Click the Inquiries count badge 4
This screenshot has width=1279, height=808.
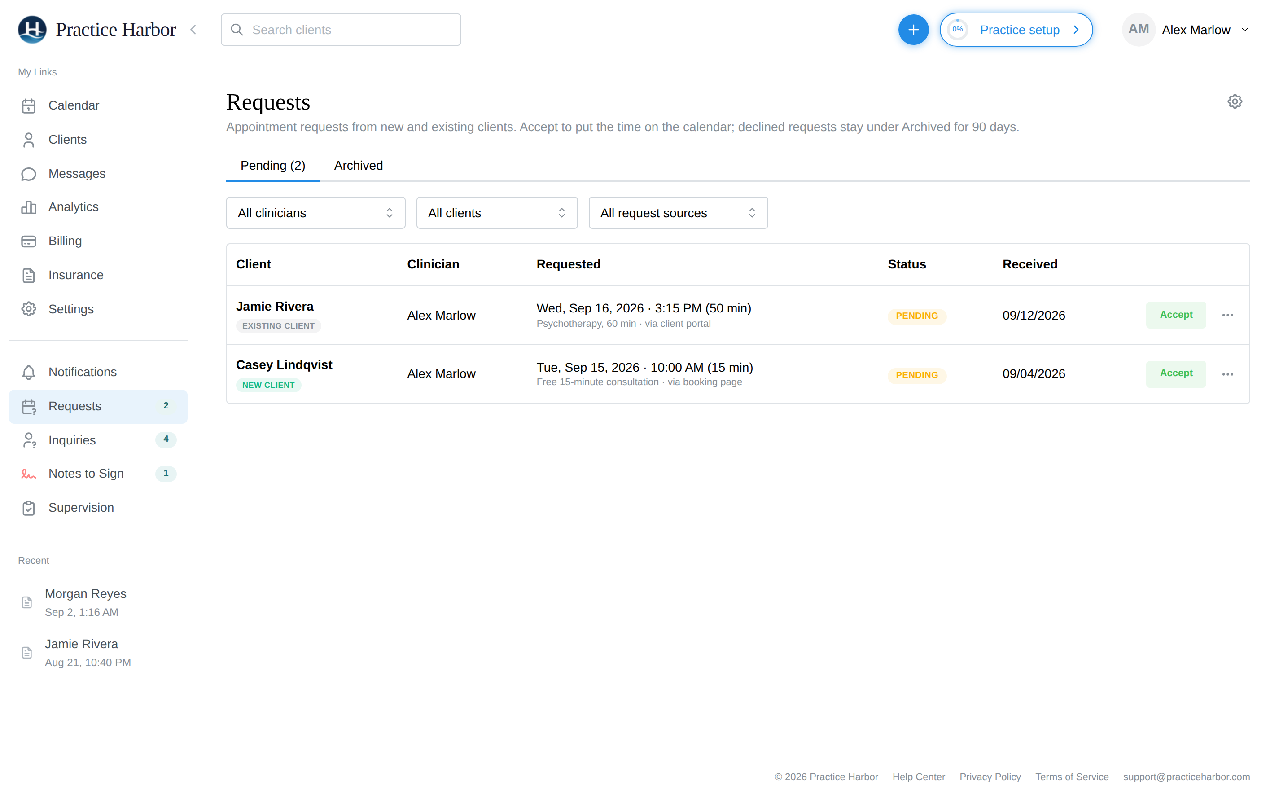(x=166, y=439)
